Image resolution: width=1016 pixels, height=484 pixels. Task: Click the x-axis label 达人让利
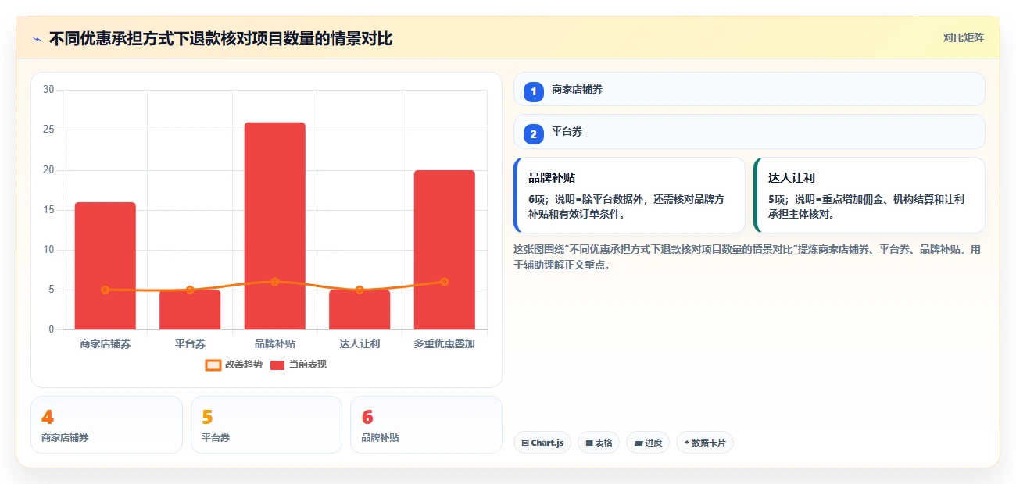pyautogui.click(x=360, y=343)
